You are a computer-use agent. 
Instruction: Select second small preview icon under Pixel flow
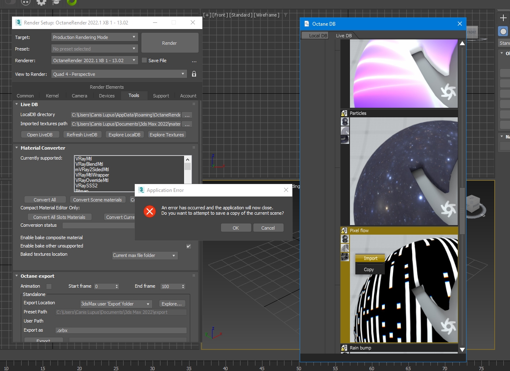tap(345, 248)
